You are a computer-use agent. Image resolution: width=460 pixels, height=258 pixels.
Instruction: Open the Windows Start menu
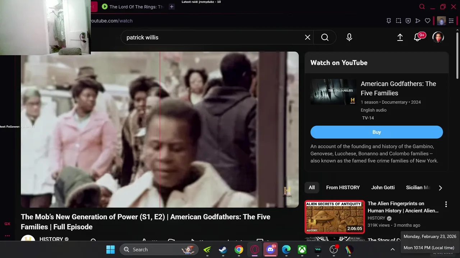point(111,249)
